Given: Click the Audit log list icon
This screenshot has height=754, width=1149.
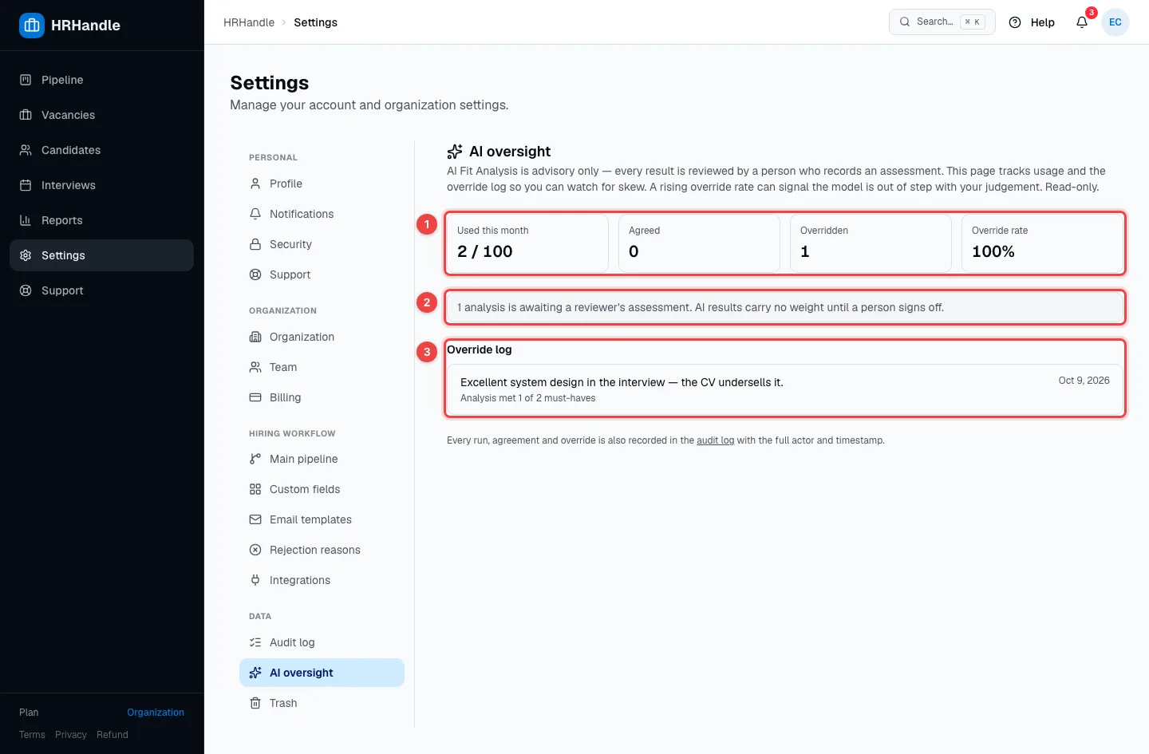Looking at the screenshot, I should coord(255,642).
